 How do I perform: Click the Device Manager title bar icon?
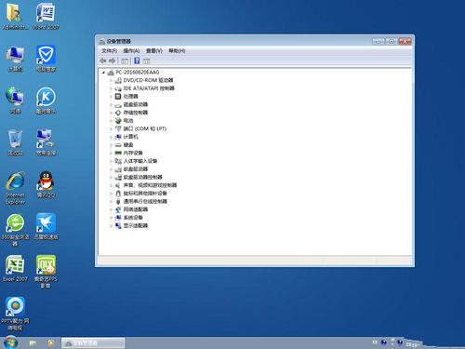click(101, 42)
